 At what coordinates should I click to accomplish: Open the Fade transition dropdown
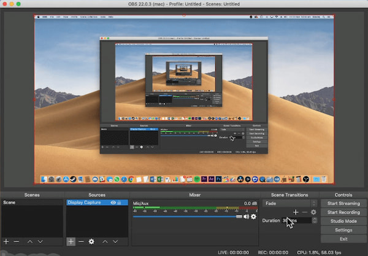tap(290, 203)
